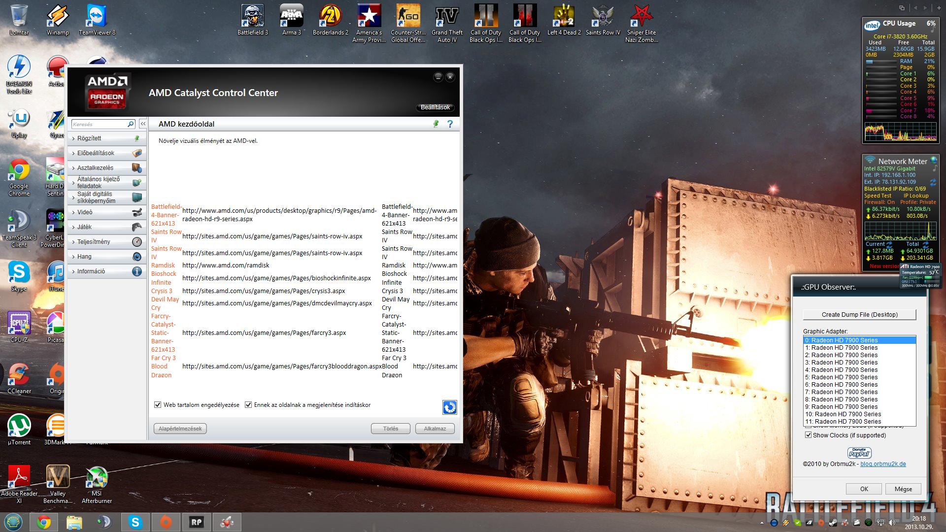Open America's Army desktop shortcut

369,23
